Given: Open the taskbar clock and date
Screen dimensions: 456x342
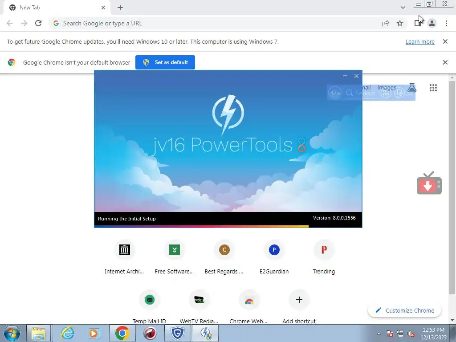Looking at the screenshot, I should tap(433, 334).
